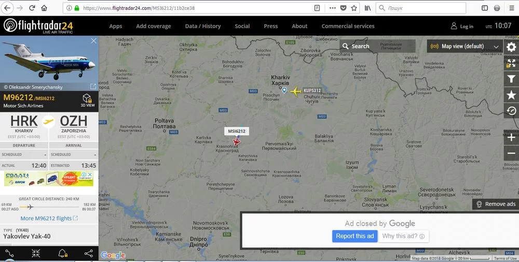Close the aircraft photo panel
Viewport: 519px width, 262px height.
93,40
